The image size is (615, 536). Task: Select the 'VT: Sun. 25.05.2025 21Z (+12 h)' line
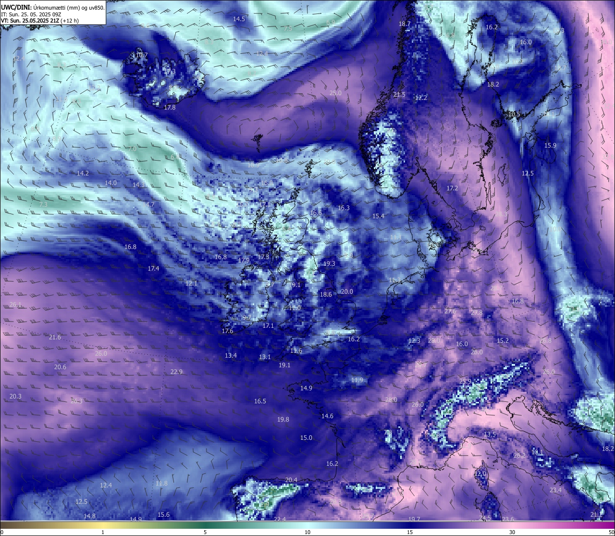[40, 21]
